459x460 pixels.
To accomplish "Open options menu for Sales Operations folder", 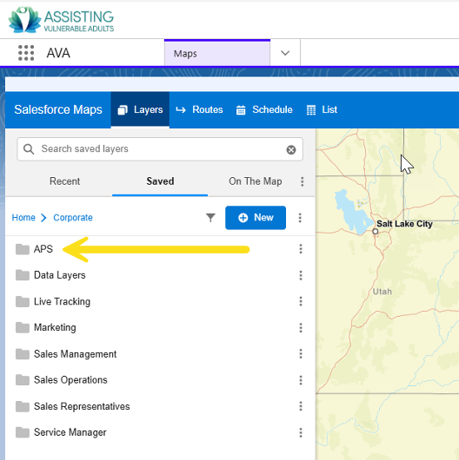I will pyautogui.click(x=301, y=380).
